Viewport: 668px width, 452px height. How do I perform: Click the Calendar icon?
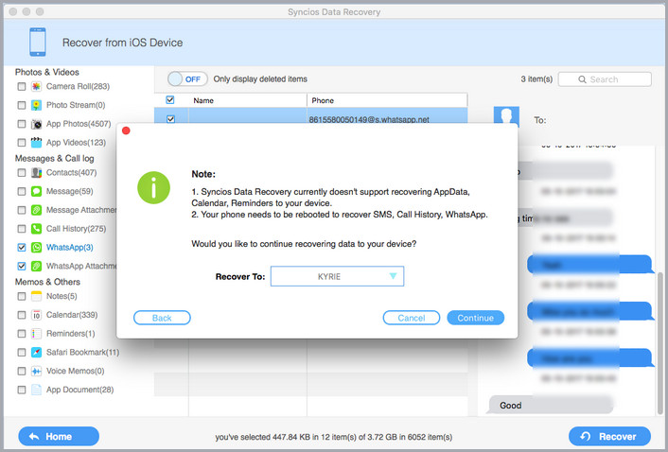[x=36, y=315]
